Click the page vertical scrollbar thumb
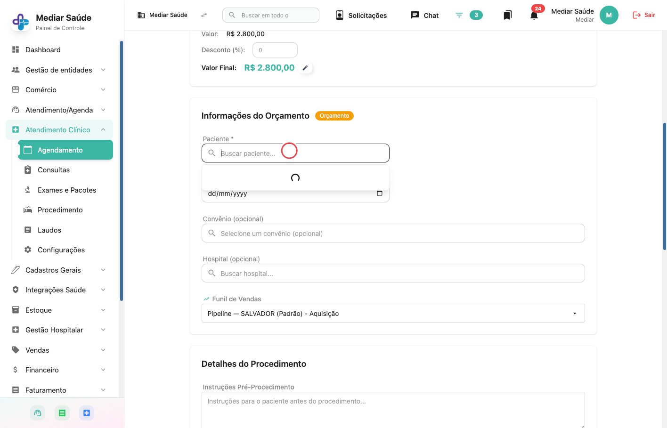 point(664,186)
